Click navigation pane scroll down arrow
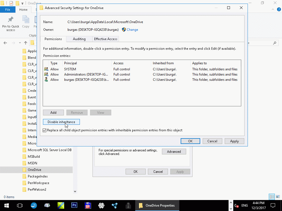Image resolution: width=282 pixels, height=211 pixels. coord(75,191)
